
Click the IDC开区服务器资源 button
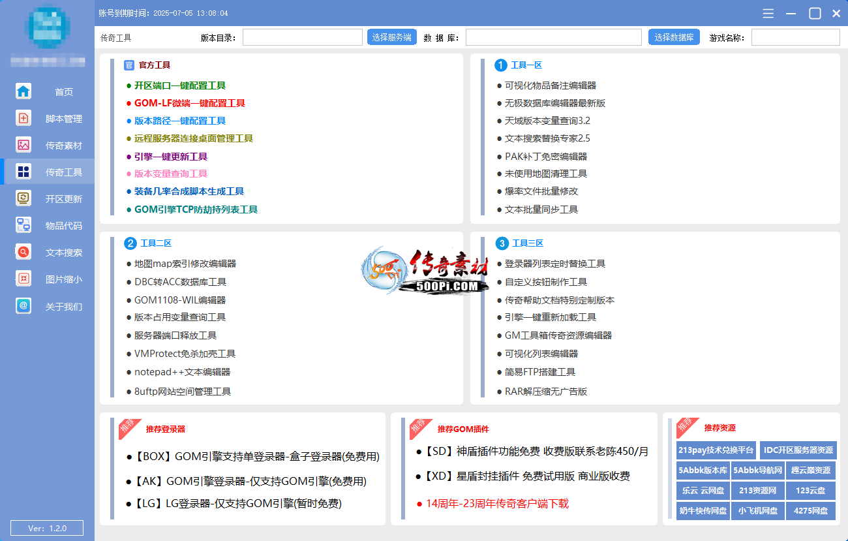(798, 450)
